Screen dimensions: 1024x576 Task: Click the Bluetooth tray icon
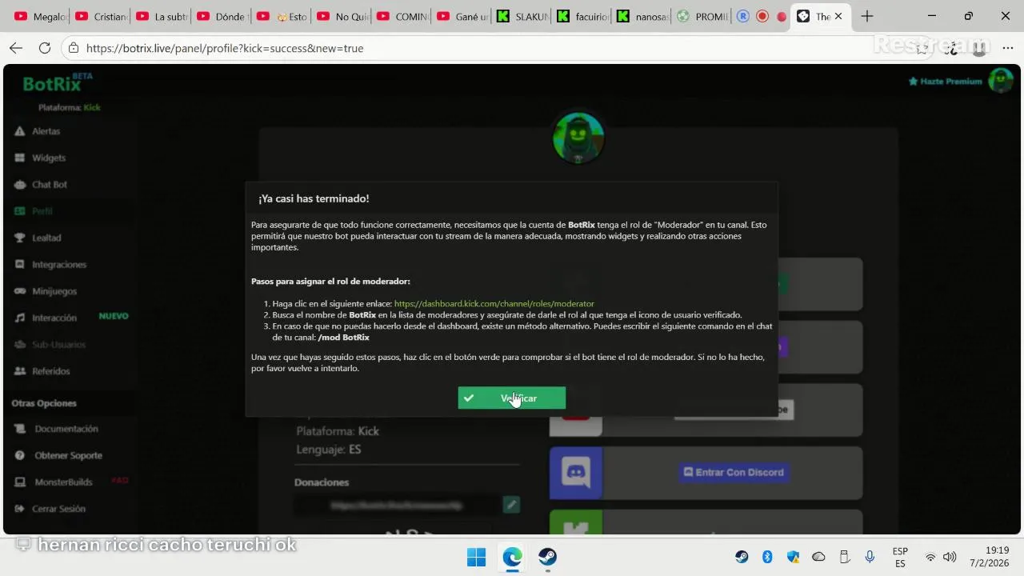pyautogui.click(x=767, y=557)
